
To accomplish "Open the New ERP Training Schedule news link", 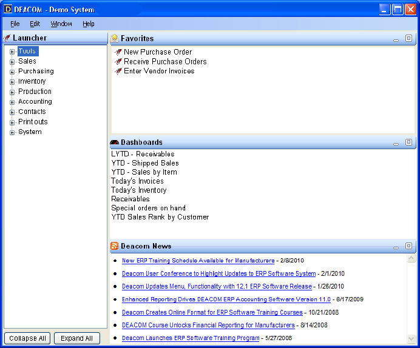I will click(x=198, y=261).
